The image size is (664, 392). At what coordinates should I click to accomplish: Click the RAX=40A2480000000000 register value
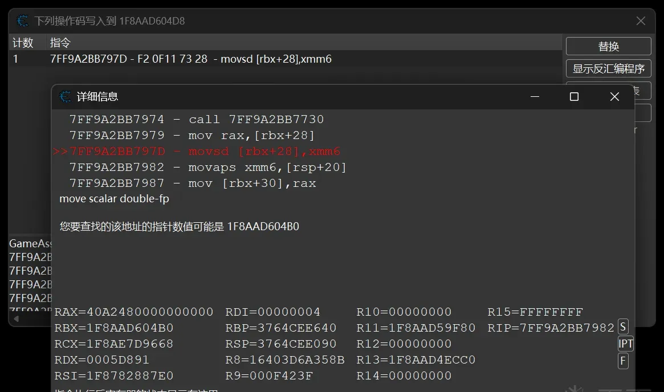(x=134, y=312)
